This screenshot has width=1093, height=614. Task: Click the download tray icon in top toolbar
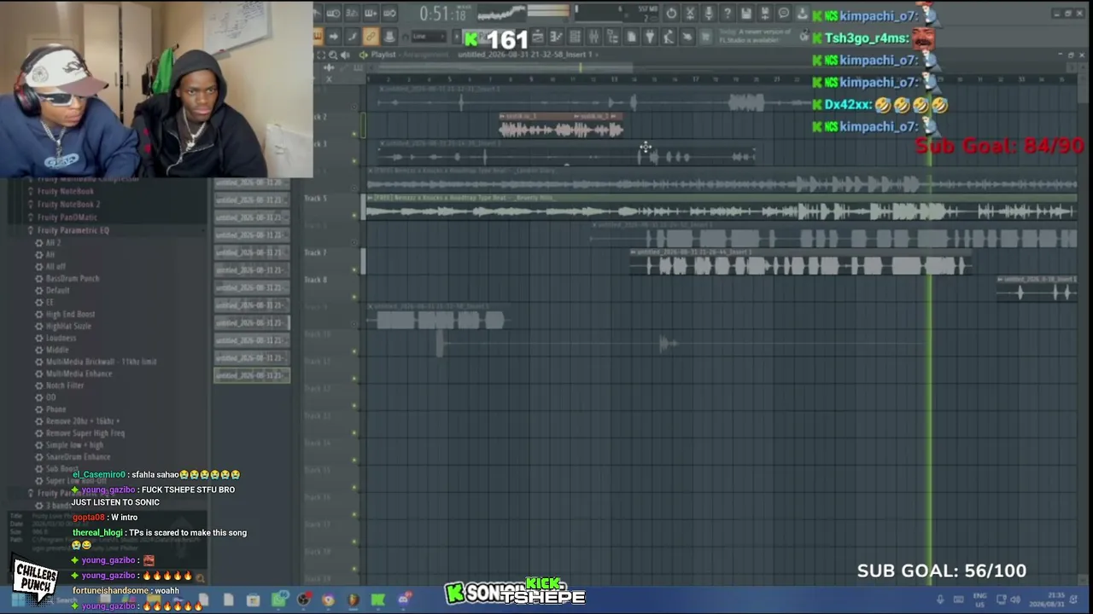(803, 14)
